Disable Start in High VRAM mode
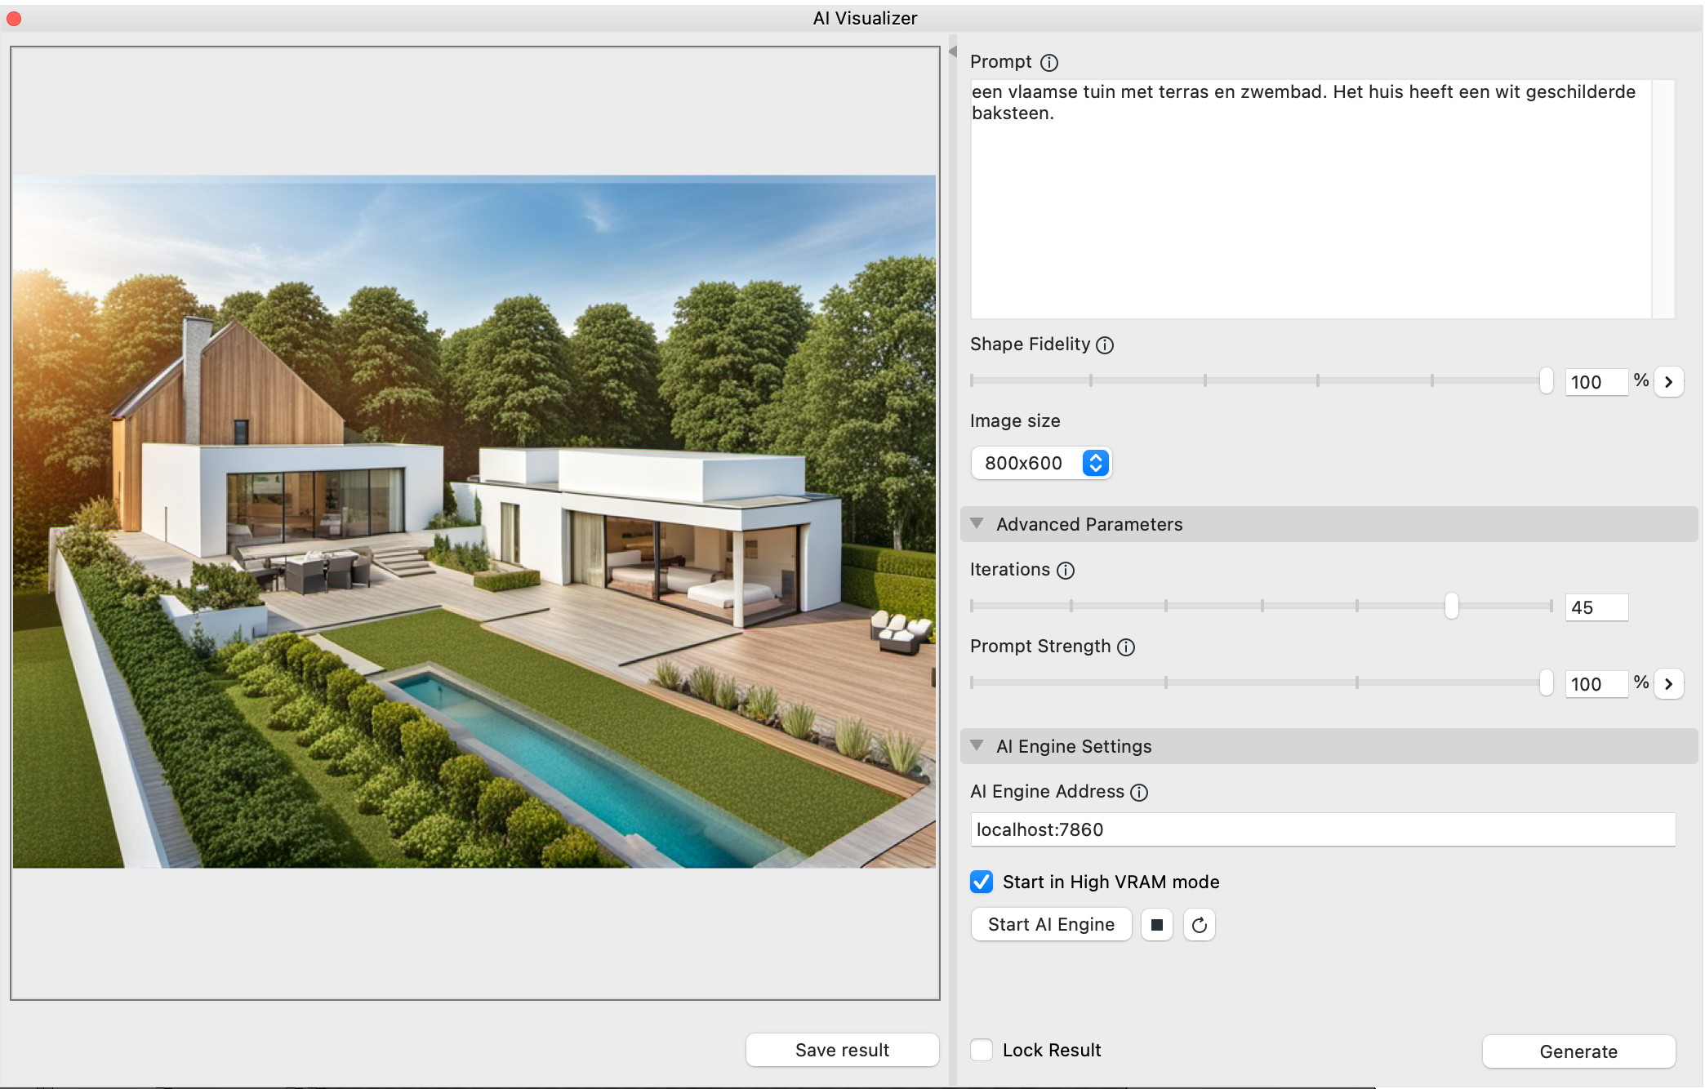Image resolution: width=1705 pixels, height=1089 pixels. pyautogui.click(x=982, y=882)
